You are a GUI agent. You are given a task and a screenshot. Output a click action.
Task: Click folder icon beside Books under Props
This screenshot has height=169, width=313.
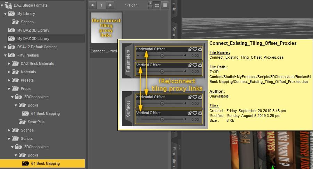pos(22,105)
